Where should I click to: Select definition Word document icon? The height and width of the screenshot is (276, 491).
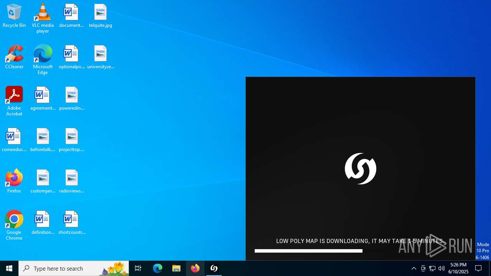click(43, 223)
